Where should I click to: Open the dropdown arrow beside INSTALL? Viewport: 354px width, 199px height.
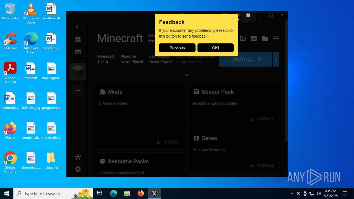(276, 59)
